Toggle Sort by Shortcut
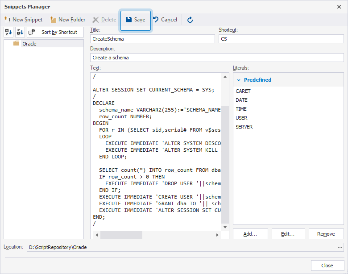This screenshot has height=274, width=348. [x=55, y=32]
